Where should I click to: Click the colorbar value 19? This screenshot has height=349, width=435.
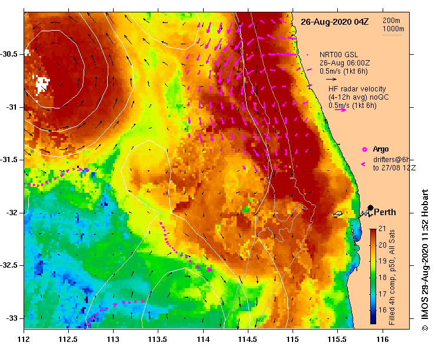[x=383, y=261]
